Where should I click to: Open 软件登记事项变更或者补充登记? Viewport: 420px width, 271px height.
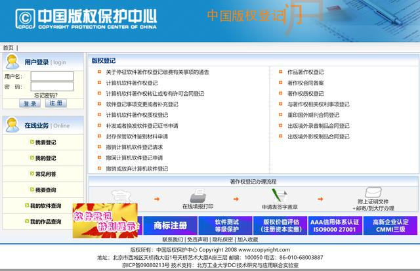pos(142,104)
